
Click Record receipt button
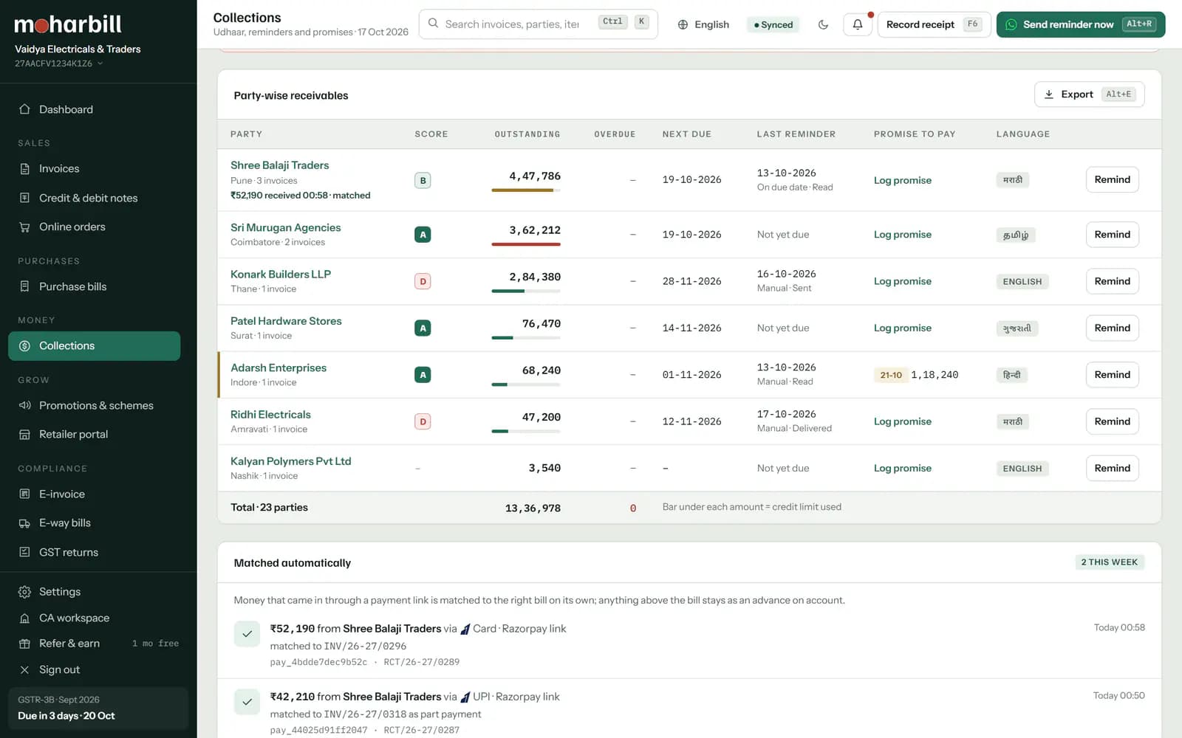tap(934, 24)
